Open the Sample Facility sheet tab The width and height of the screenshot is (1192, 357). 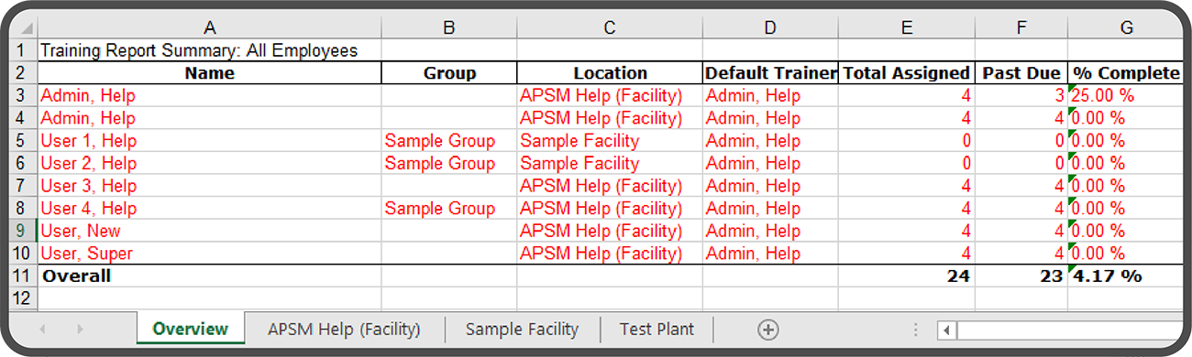(522, 329)
